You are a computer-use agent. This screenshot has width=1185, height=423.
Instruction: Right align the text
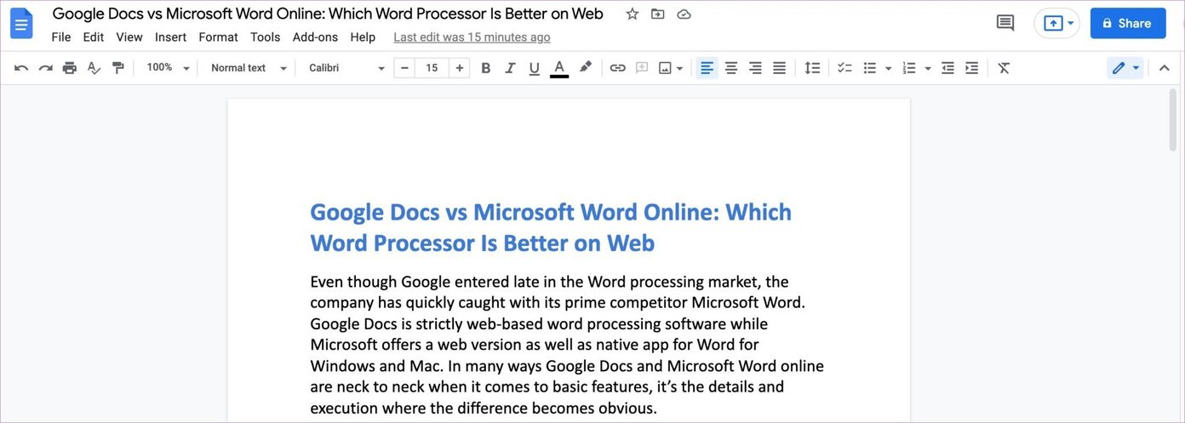click(x=755, y=68)
